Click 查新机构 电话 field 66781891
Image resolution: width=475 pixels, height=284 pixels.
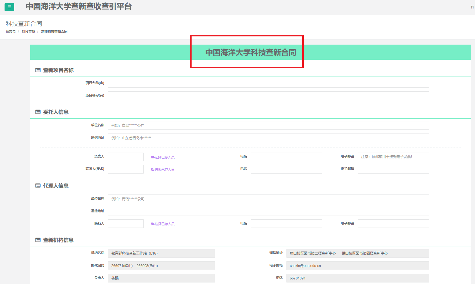click(x=358, y=278)
